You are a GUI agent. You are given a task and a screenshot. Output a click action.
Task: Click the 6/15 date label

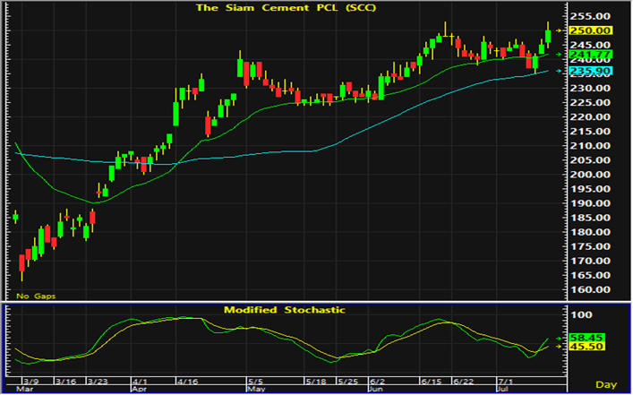(x=431, y=382)
